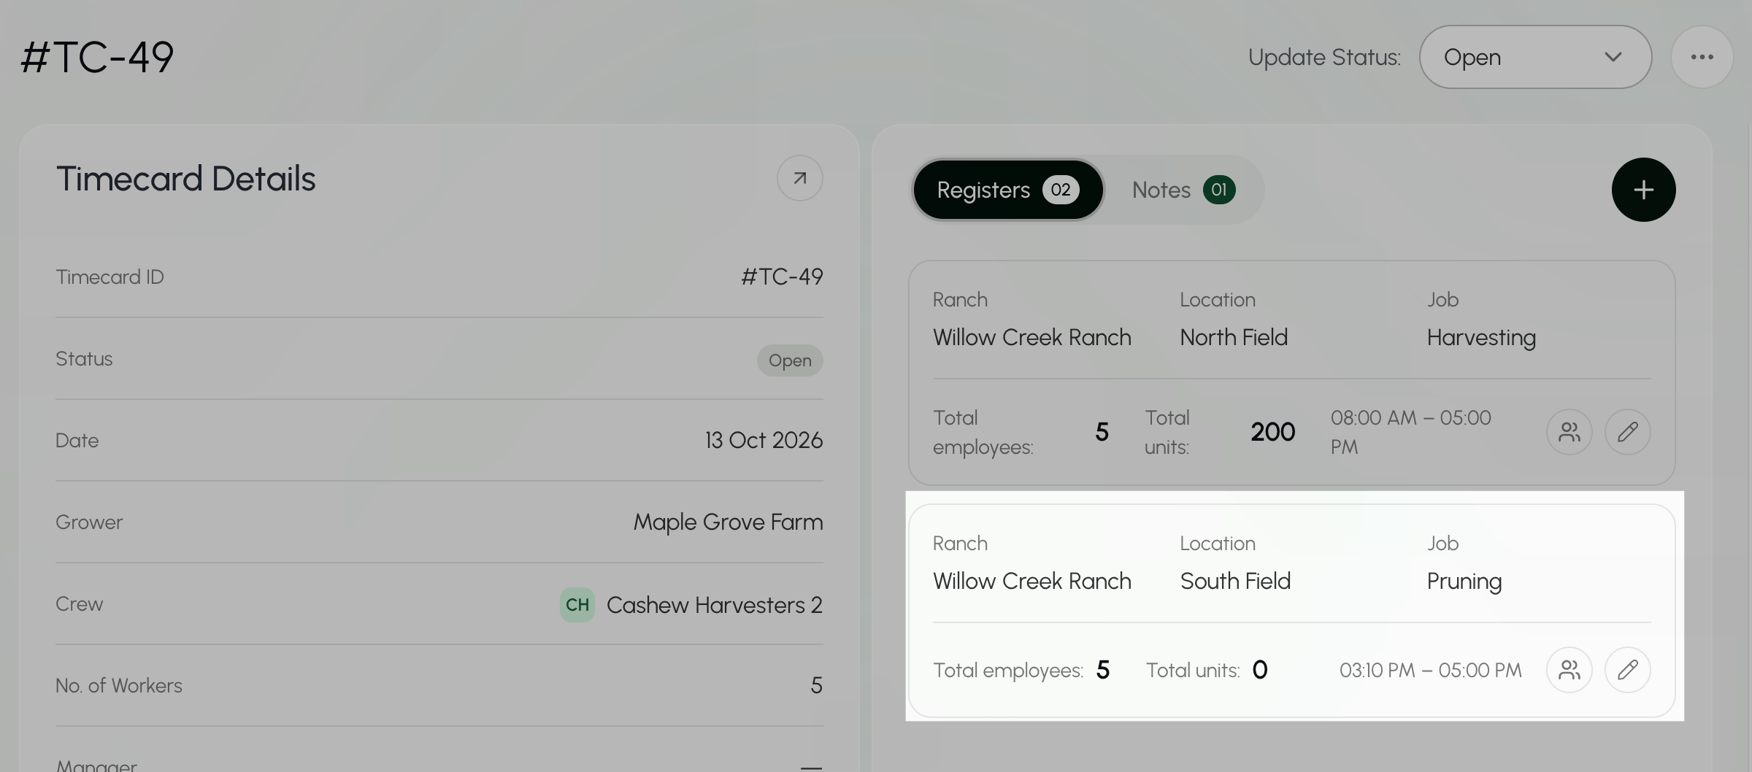This screenshot has height=772, width=1752.
Task: View employees for the Harvesting register
Action: pyautogui.click(x=1569, y=432)
